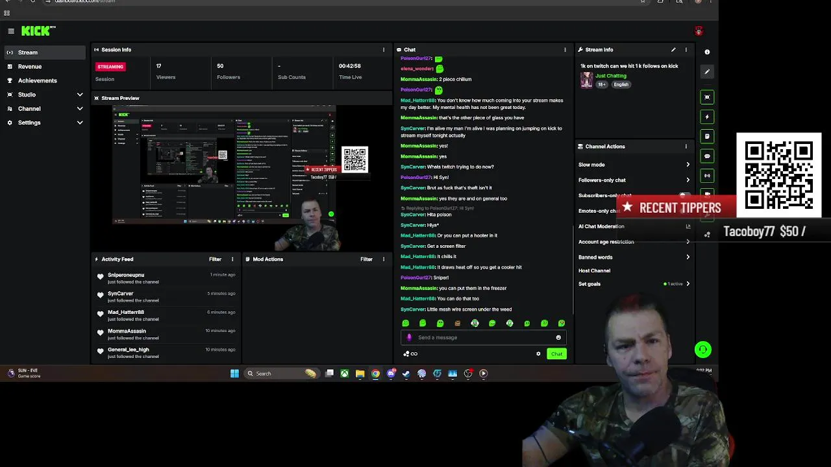Click the browser address bar
831x467 pixels.
(x=344, y=1)
